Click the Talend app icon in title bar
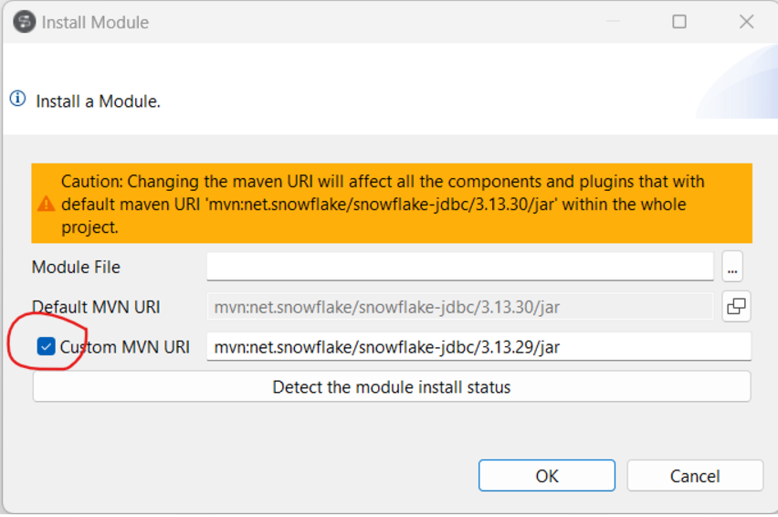Viewport: 778px width, 517px height. pos(26,22)
